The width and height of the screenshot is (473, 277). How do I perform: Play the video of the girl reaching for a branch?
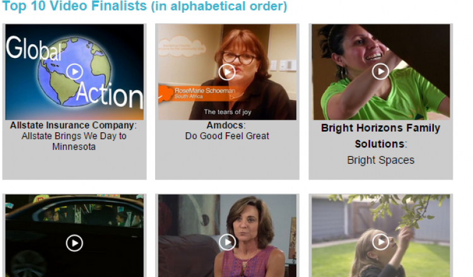point(380,242)
